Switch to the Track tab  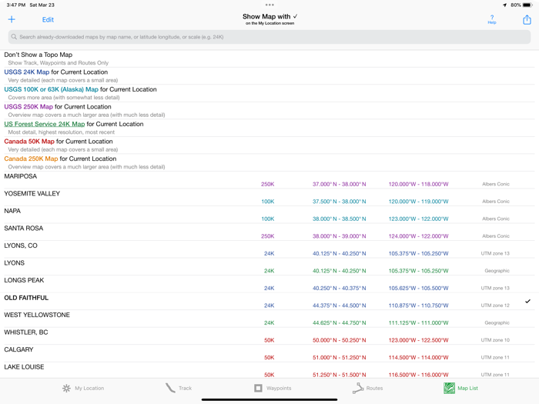point(178,388)
